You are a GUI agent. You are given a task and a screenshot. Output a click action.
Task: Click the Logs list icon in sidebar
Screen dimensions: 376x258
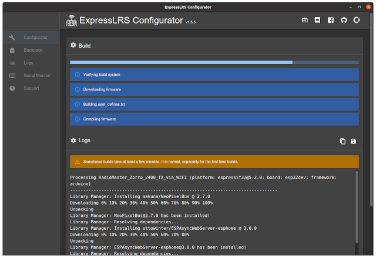pyautogui.click(x=12, y=63)
